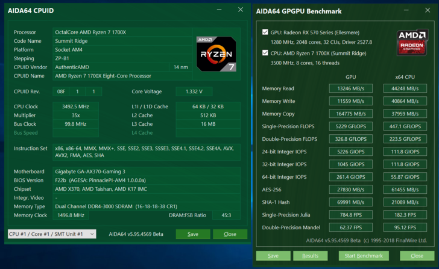
Task: Click the 95.12 FPS Mandel CPU result
Action: pos(405,227)
